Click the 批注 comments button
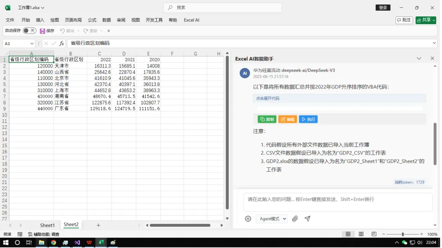Viewport: 442px width, 248px height. click(404, 20)
